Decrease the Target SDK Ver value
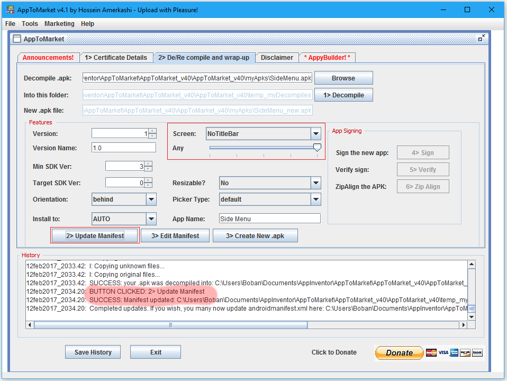 [148, 185]
